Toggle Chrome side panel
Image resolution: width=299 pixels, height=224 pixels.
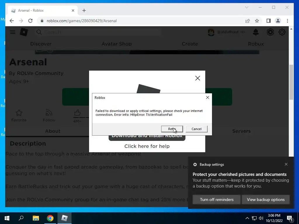(269, 21)
